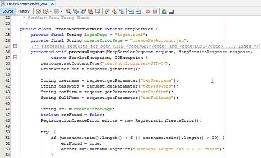Click "Username length has 6 - 20 chars" string
Viewport: 261px width, 158px height.
tap(176, 149)
